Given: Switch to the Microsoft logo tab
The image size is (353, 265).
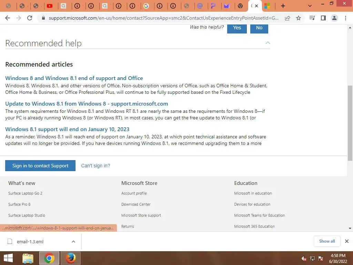Looking at the screenshot, I should [x=267, y=6].
